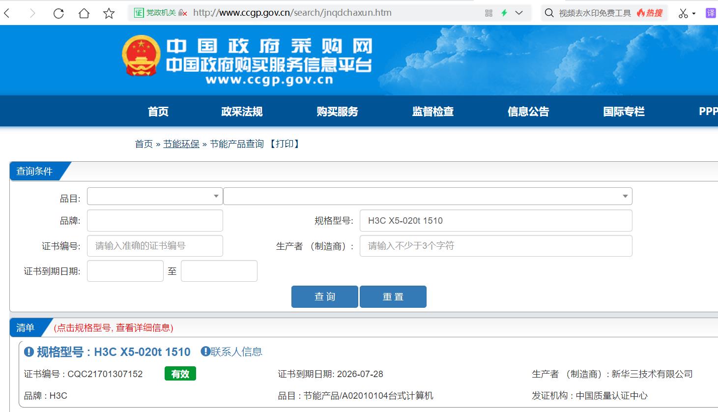
Task: Open the 联系人信息 link
Action: (236, 352)
